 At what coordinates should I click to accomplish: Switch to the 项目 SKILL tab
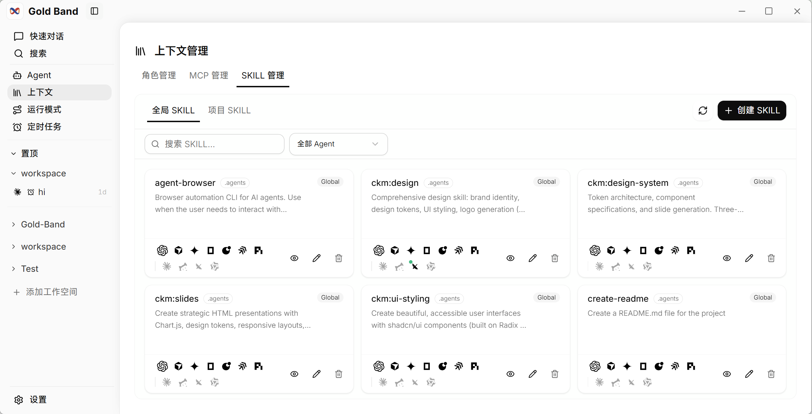pos(229,111)
